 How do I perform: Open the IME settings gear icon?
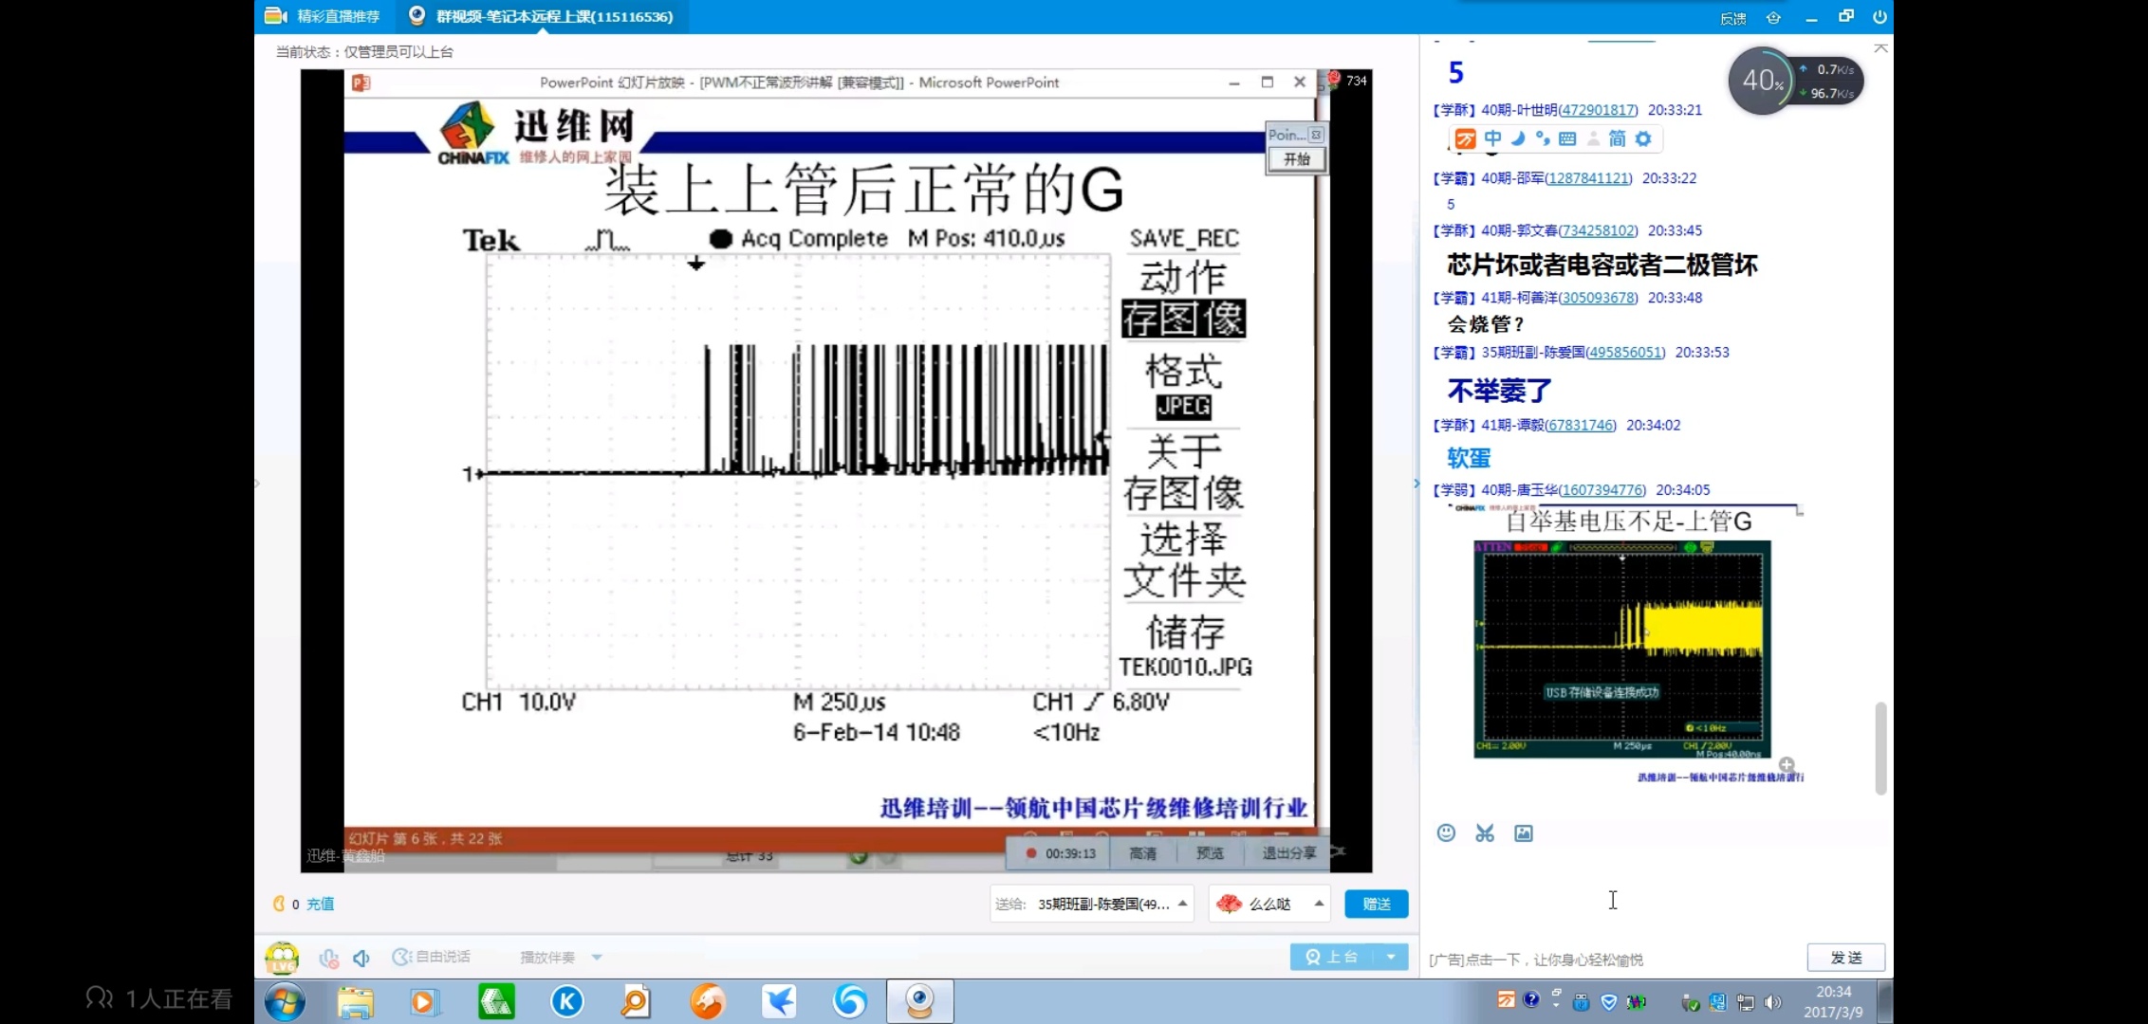pyautogui.click(x=1643, y=138)
